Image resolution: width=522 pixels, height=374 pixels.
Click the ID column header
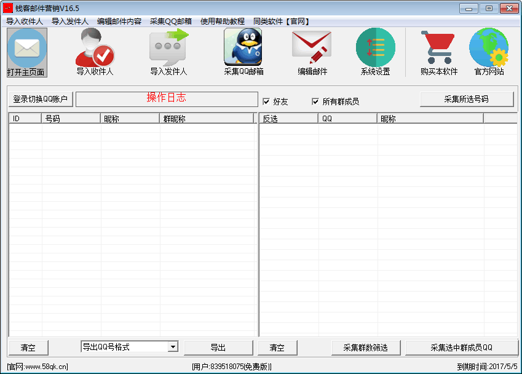point(25,119)
